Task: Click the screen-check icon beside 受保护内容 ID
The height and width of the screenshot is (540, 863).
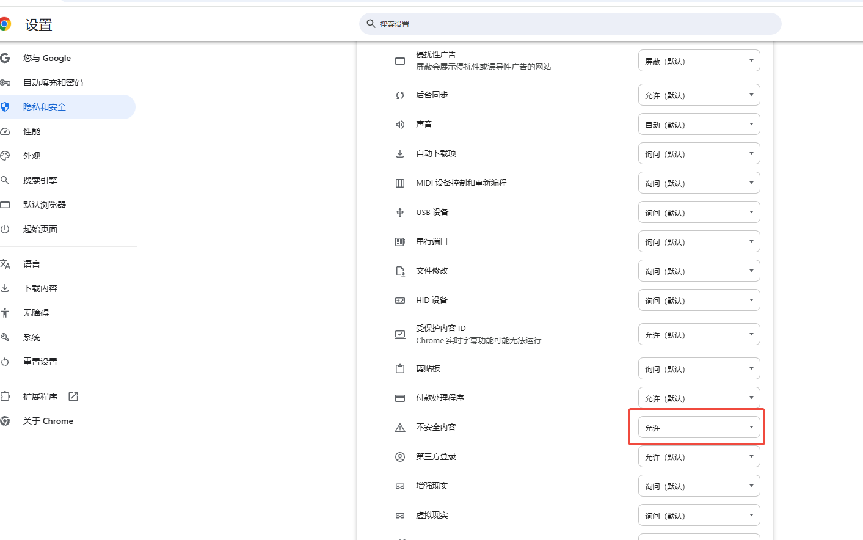Action: pos(400,335)
